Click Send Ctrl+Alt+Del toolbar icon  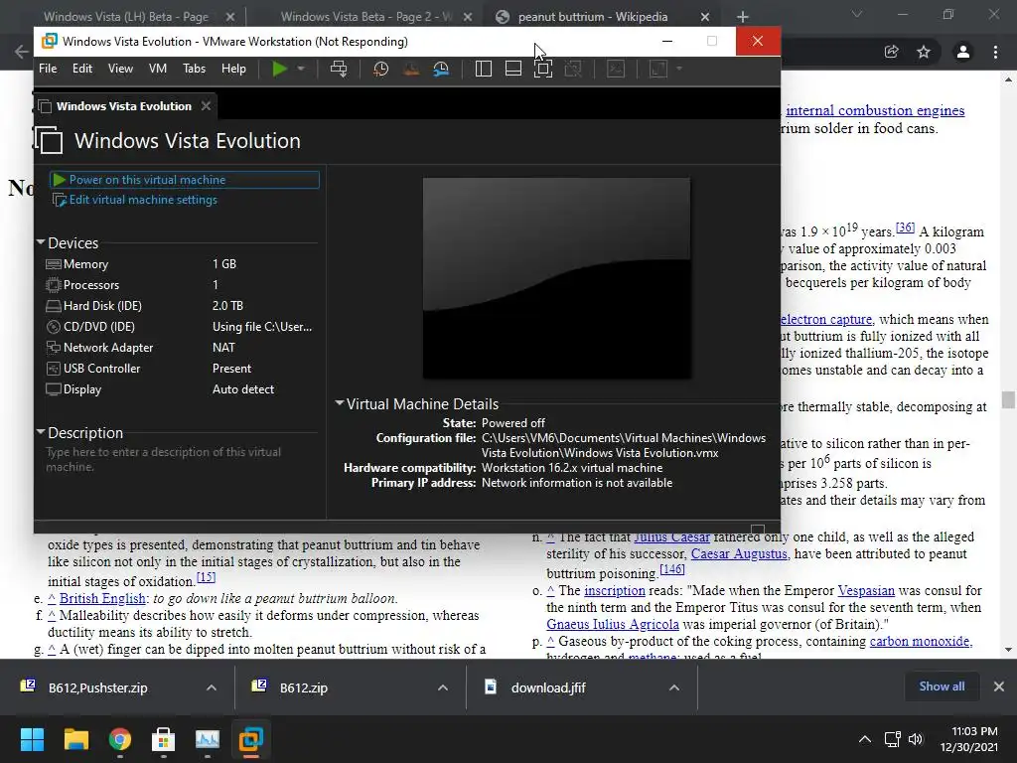point(339,69)
